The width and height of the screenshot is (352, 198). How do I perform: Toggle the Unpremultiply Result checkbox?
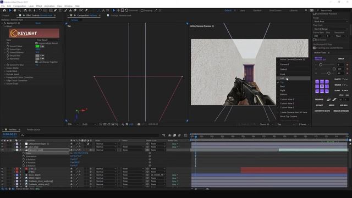tap(36, 43)
